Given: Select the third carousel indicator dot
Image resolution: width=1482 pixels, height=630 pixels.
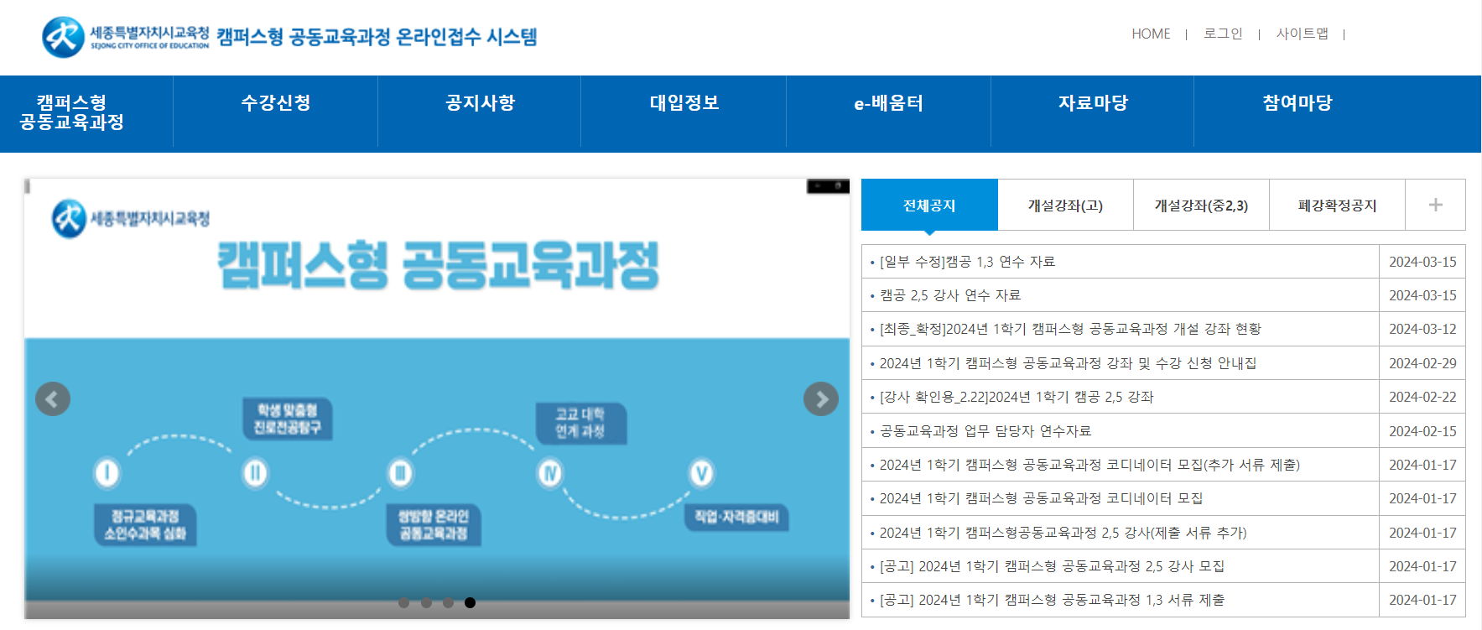Looking at the screenshot, I should (448, 602).
